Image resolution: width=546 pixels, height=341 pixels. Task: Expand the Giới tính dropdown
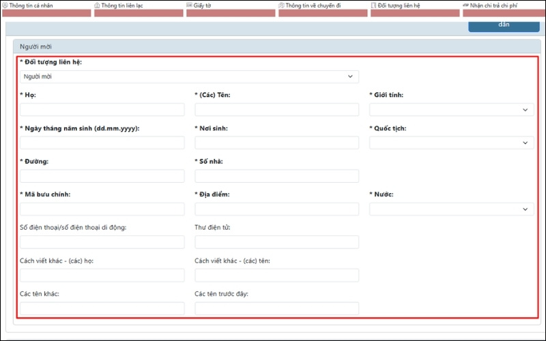coord(451,110)
